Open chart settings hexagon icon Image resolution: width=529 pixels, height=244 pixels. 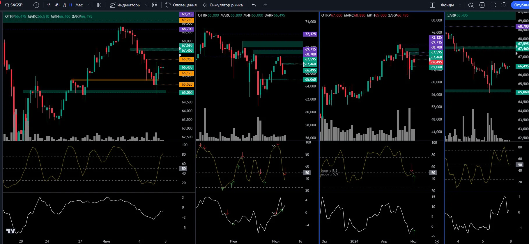coord(482,5)
